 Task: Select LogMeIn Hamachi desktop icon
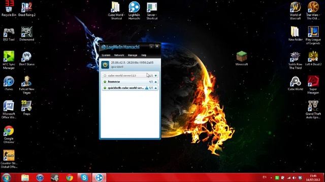pyautogui.click(x=134, y=11)
